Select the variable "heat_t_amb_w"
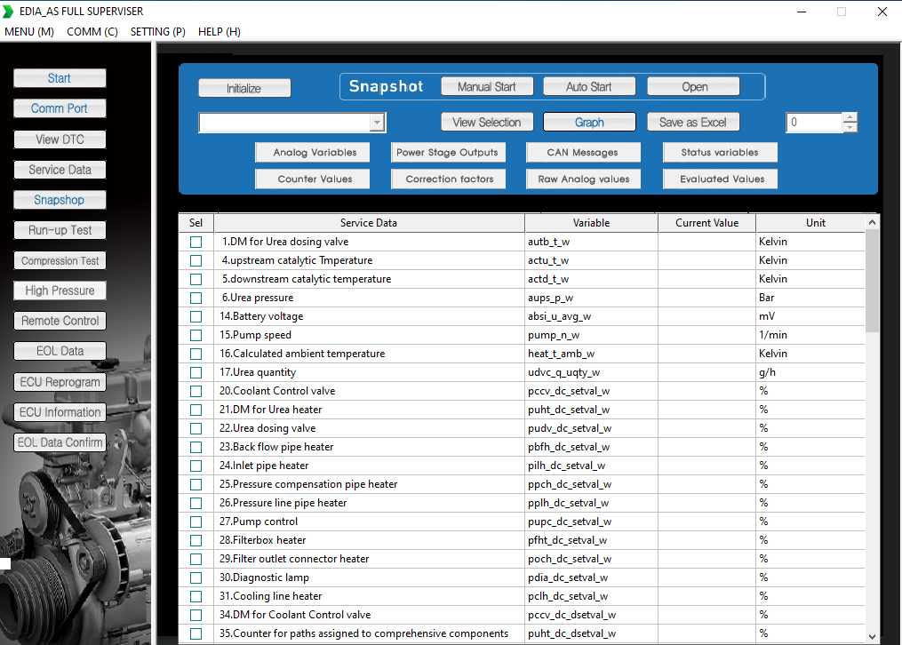The width and height of the screenshot is (902, 645). pos(562,354)
